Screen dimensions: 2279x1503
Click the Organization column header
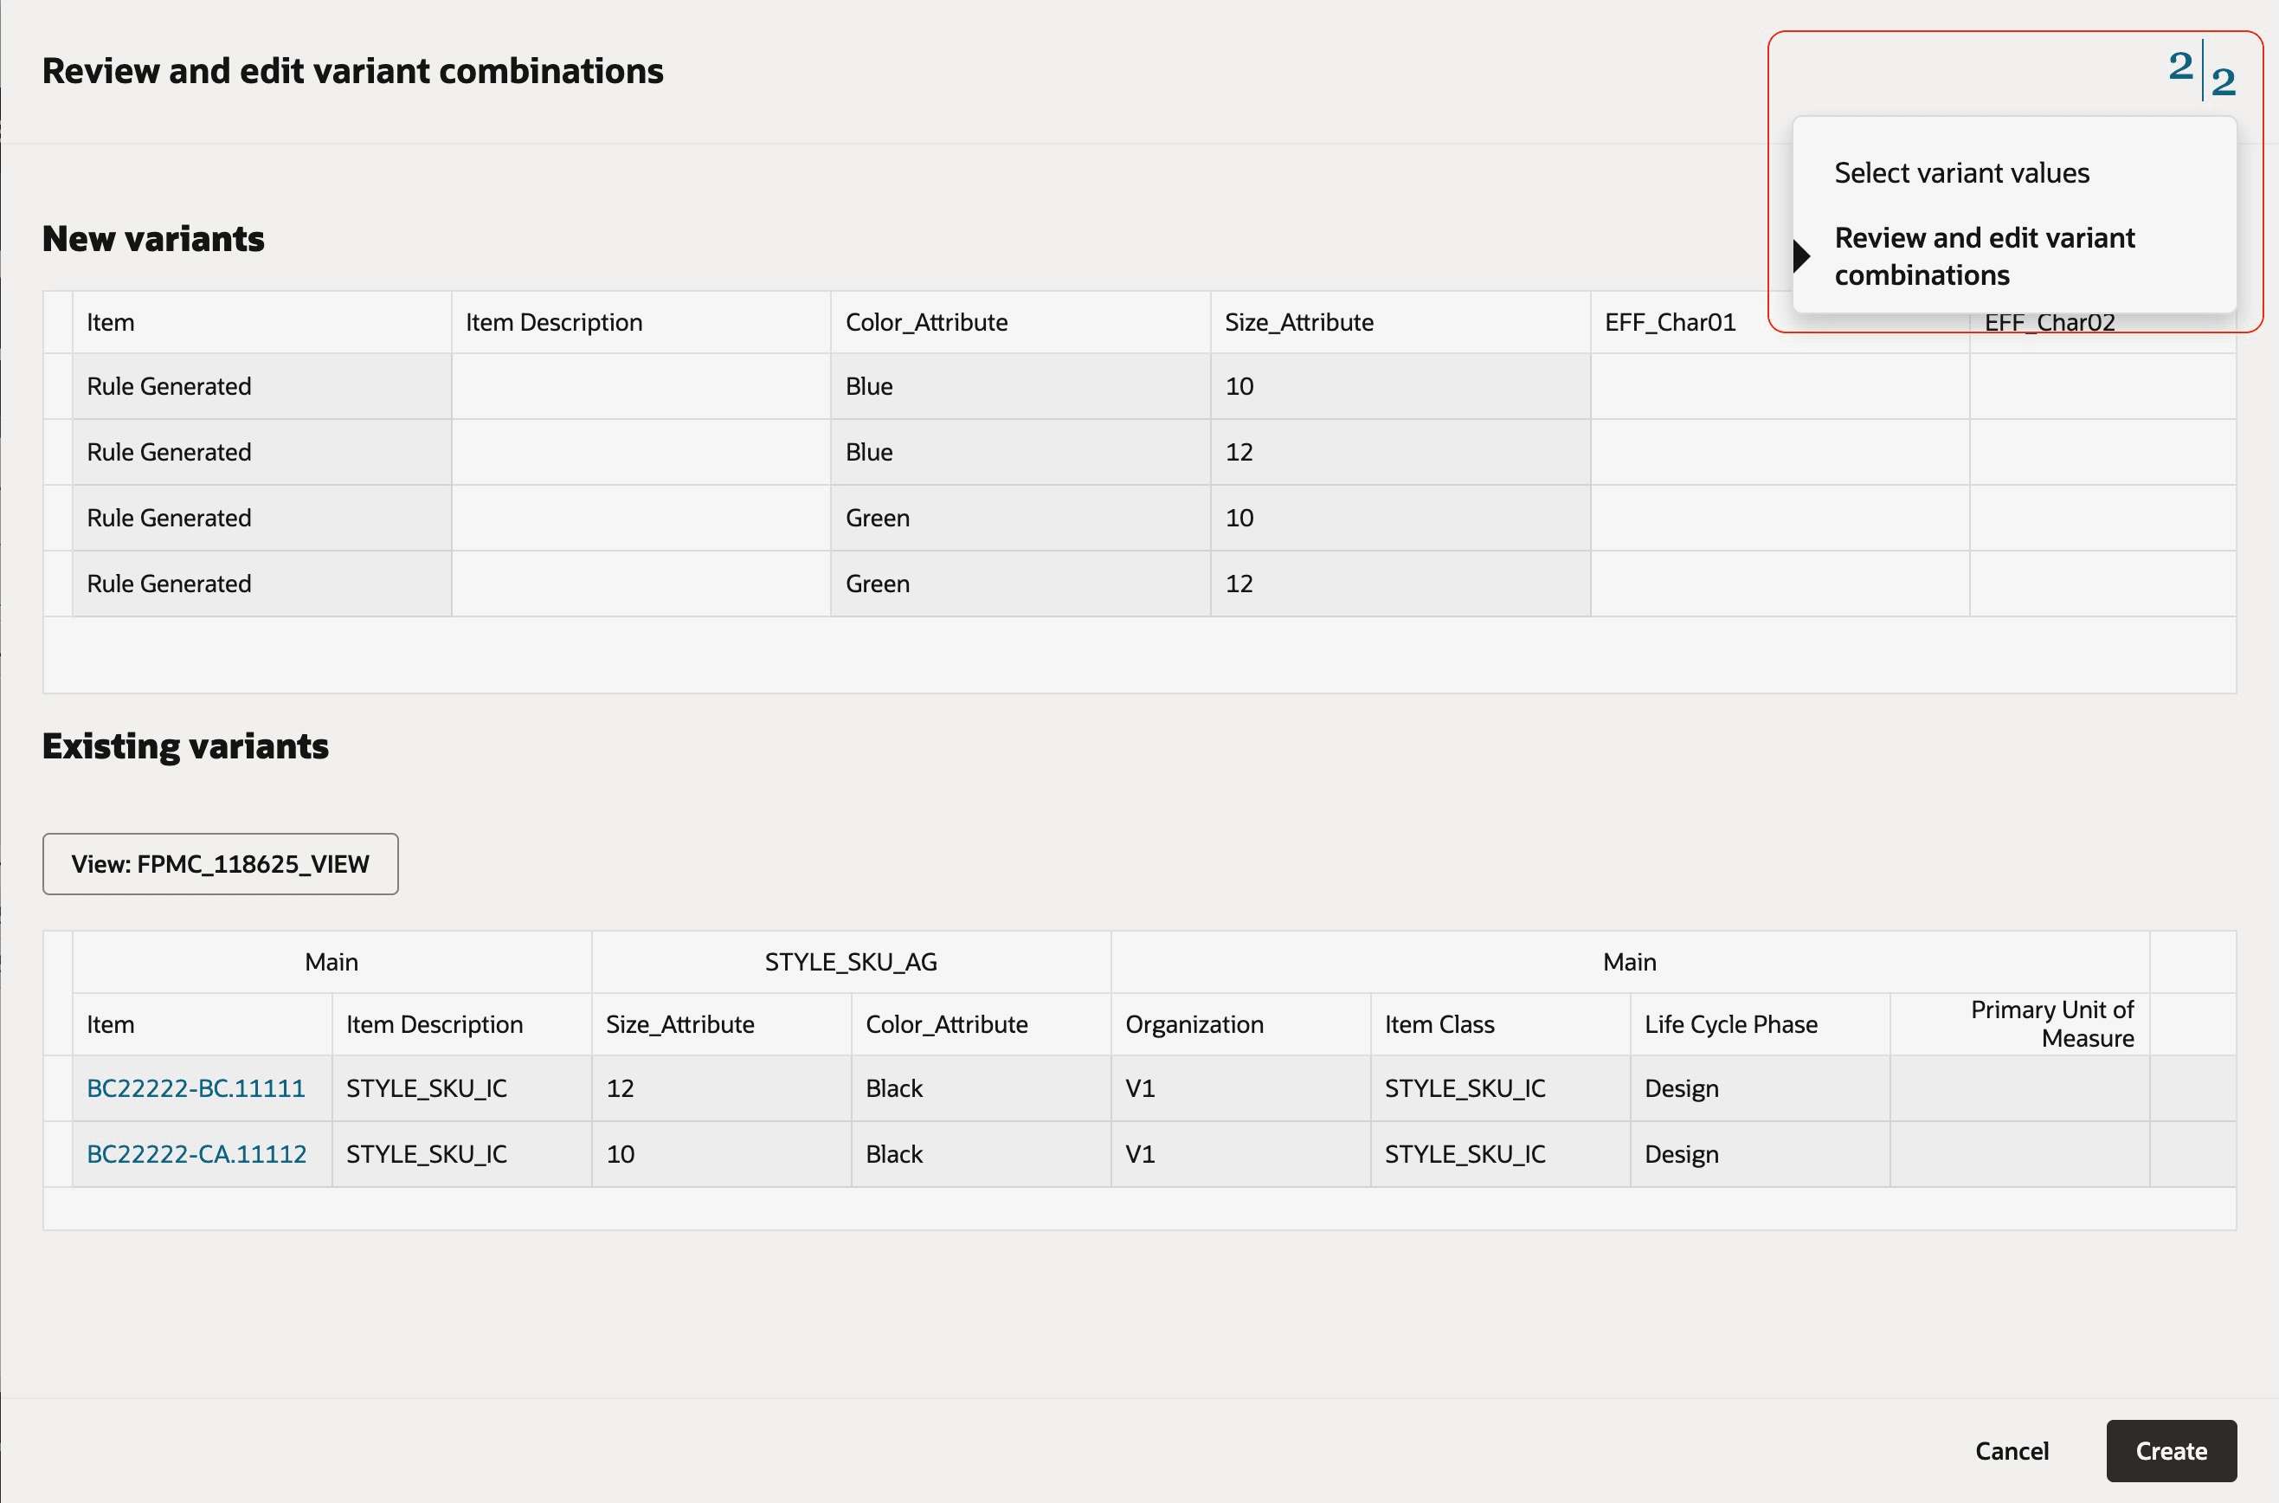pos(1194,1025)
